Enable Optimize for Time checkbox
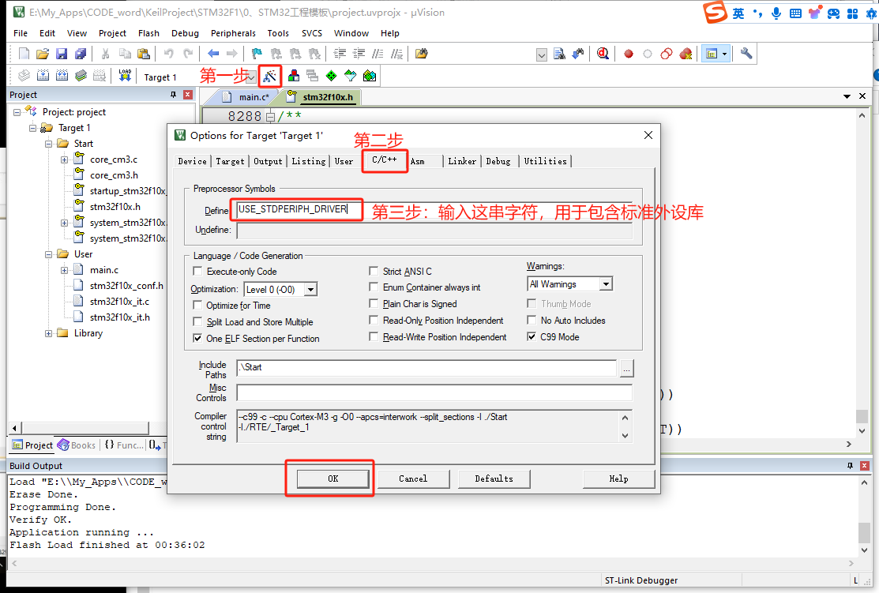879x593 pixels. click(197, 305)
